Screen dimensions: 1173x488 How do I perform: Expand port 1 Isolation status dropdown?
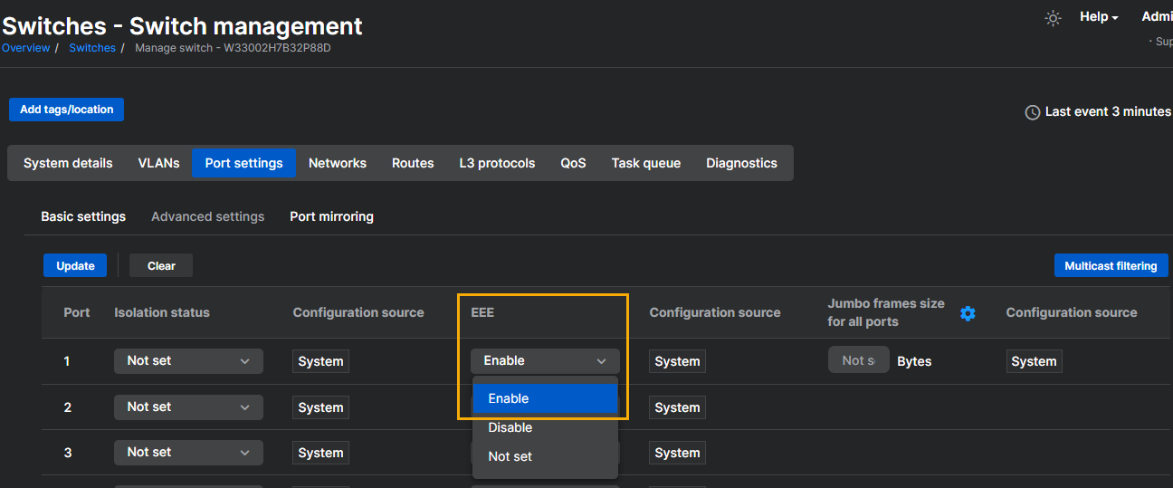tap(188, 361)
